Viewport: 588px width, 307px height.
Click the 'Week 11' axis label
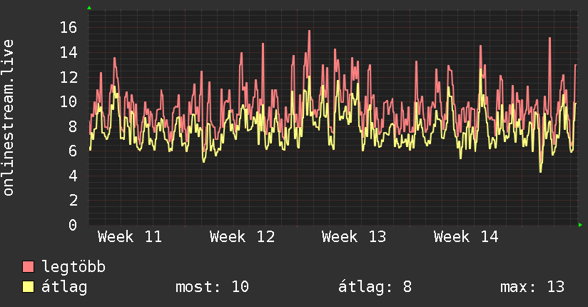[130, 237]
